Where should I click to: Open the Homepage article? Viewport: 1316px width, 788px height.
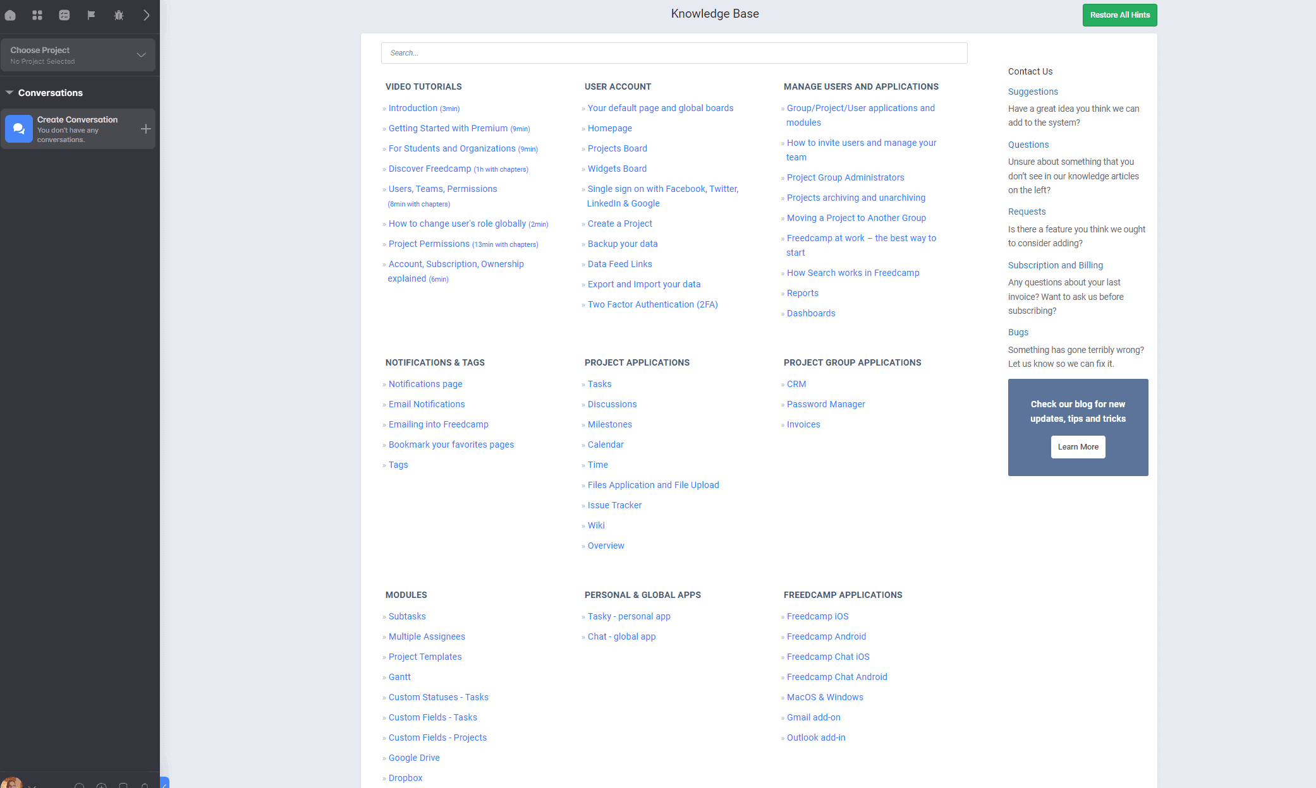[x=609, y=129]
